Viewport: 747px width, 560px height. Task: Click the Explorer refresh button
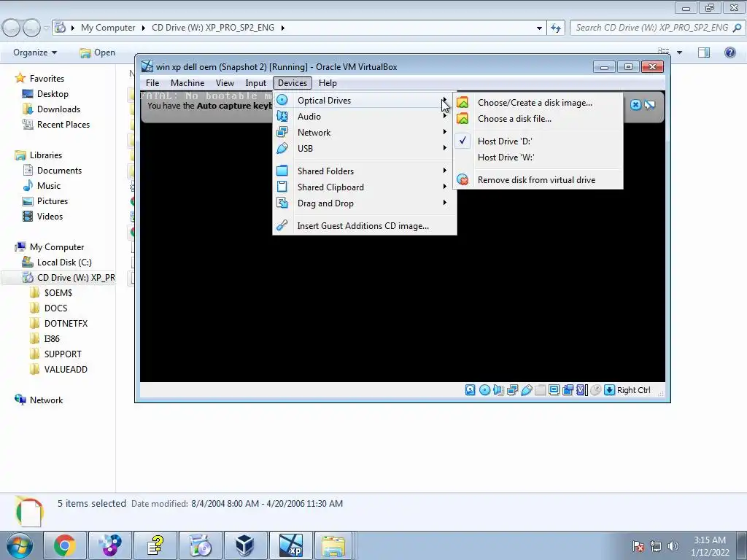[555, 28]
